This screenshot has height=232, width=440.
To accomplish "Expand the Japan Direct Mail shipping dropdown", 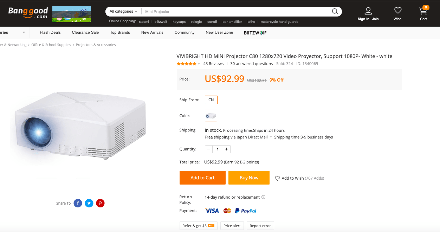I will point(271,137).
